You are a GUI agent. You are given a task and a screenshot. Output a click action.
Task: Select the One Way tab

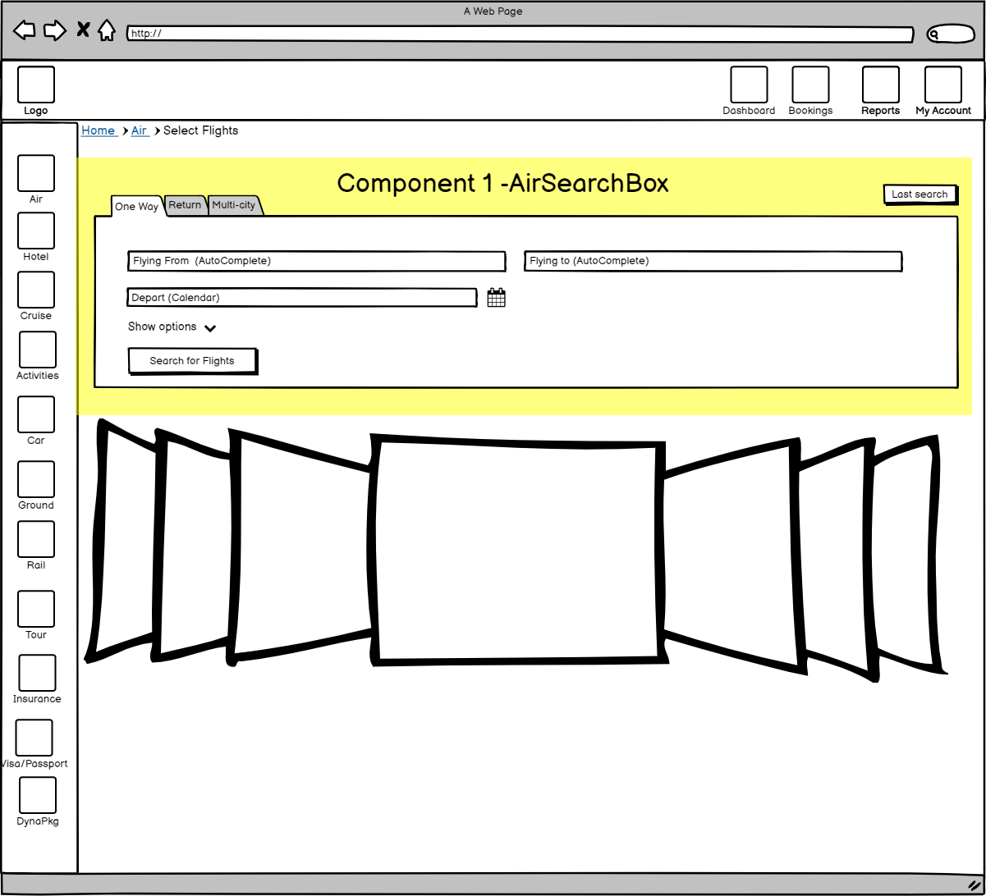[x=136, y=207]
